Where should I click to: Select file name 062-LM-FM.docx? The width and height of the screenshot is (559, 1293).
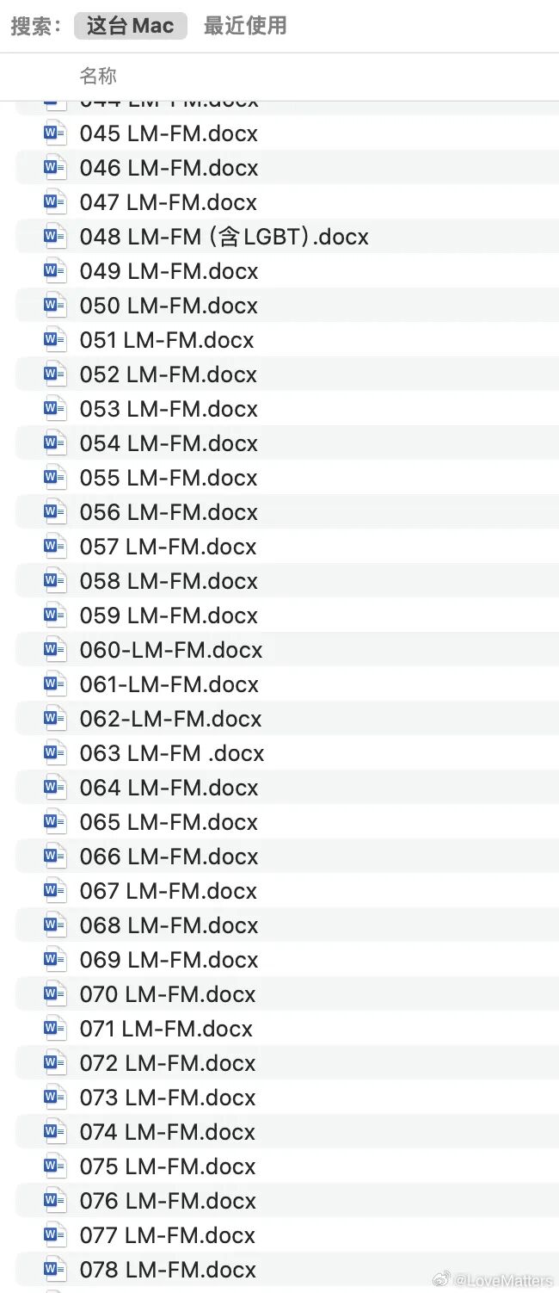(171, 719)
